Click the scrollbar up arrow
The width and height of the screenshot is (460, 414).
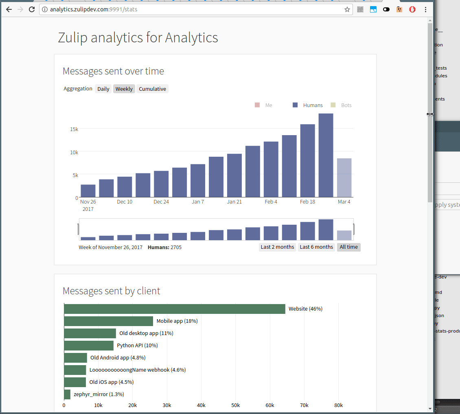pos(430,20)
